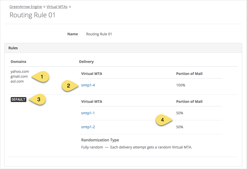
Task: Click the numbered callout 1 marker
Action: (41, 77)
